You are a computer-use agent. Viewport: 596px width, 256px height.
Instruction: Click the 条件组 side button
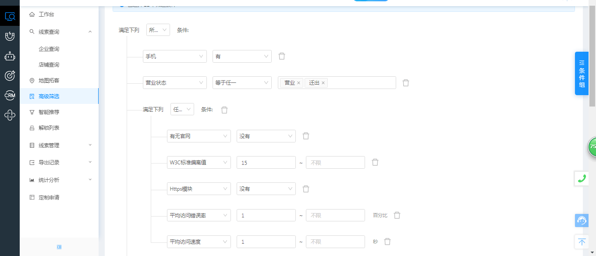582,73
